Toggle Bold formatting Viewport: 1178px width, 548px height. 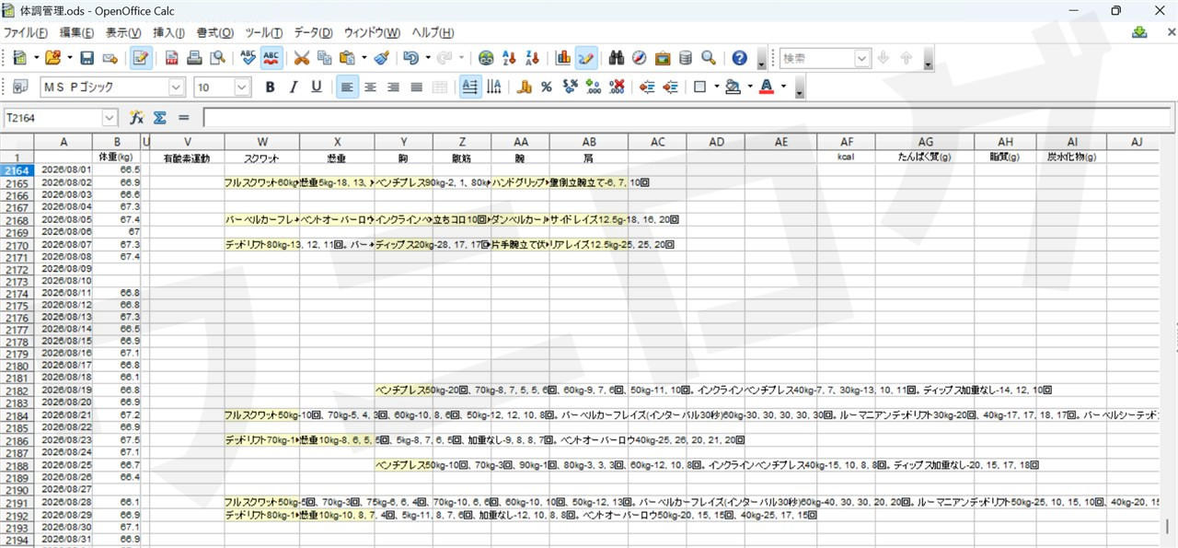coord(270,87)
